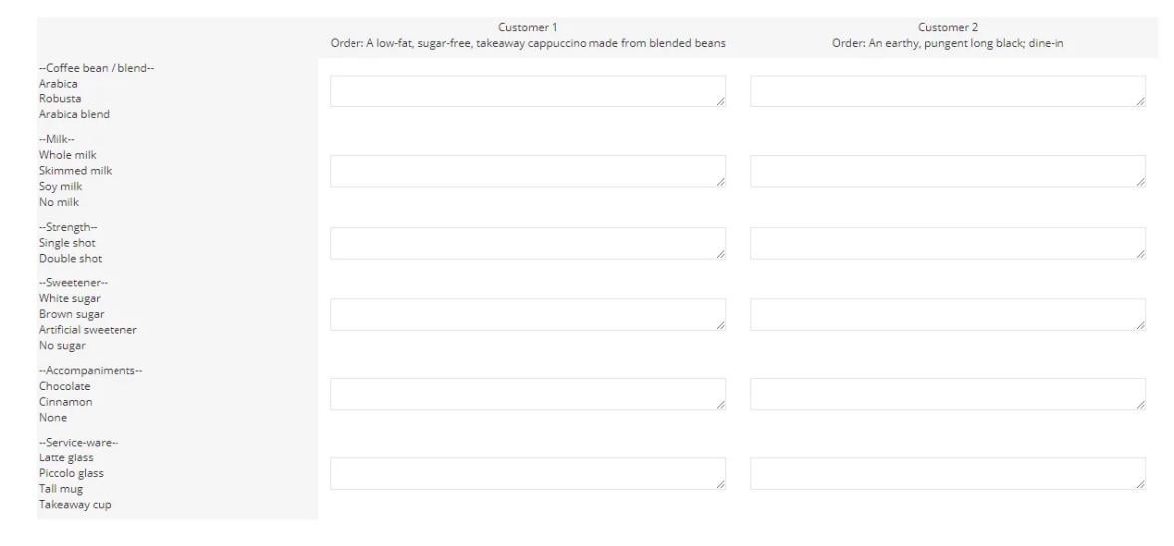This screenshot has height=546, width=1174.
Task: Activate Customer 1 Accompaniments text field
Action: [x=527, y=394]
